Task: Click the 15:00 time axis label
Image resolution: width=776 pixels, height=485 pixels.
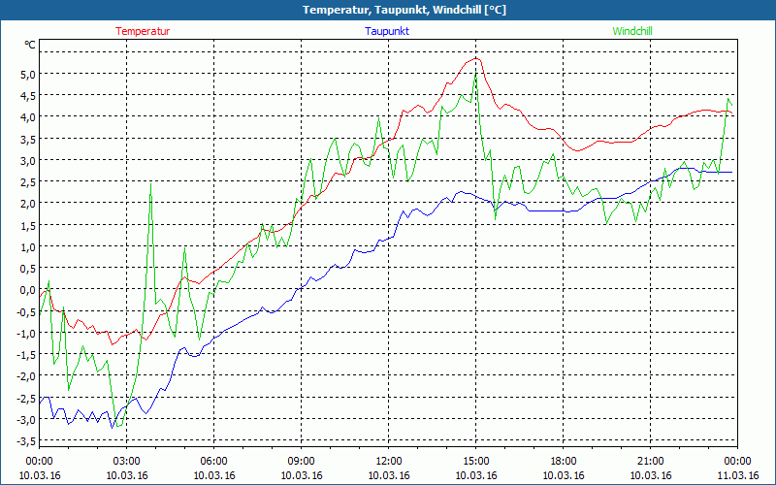Action: click(x=476, y=462)
